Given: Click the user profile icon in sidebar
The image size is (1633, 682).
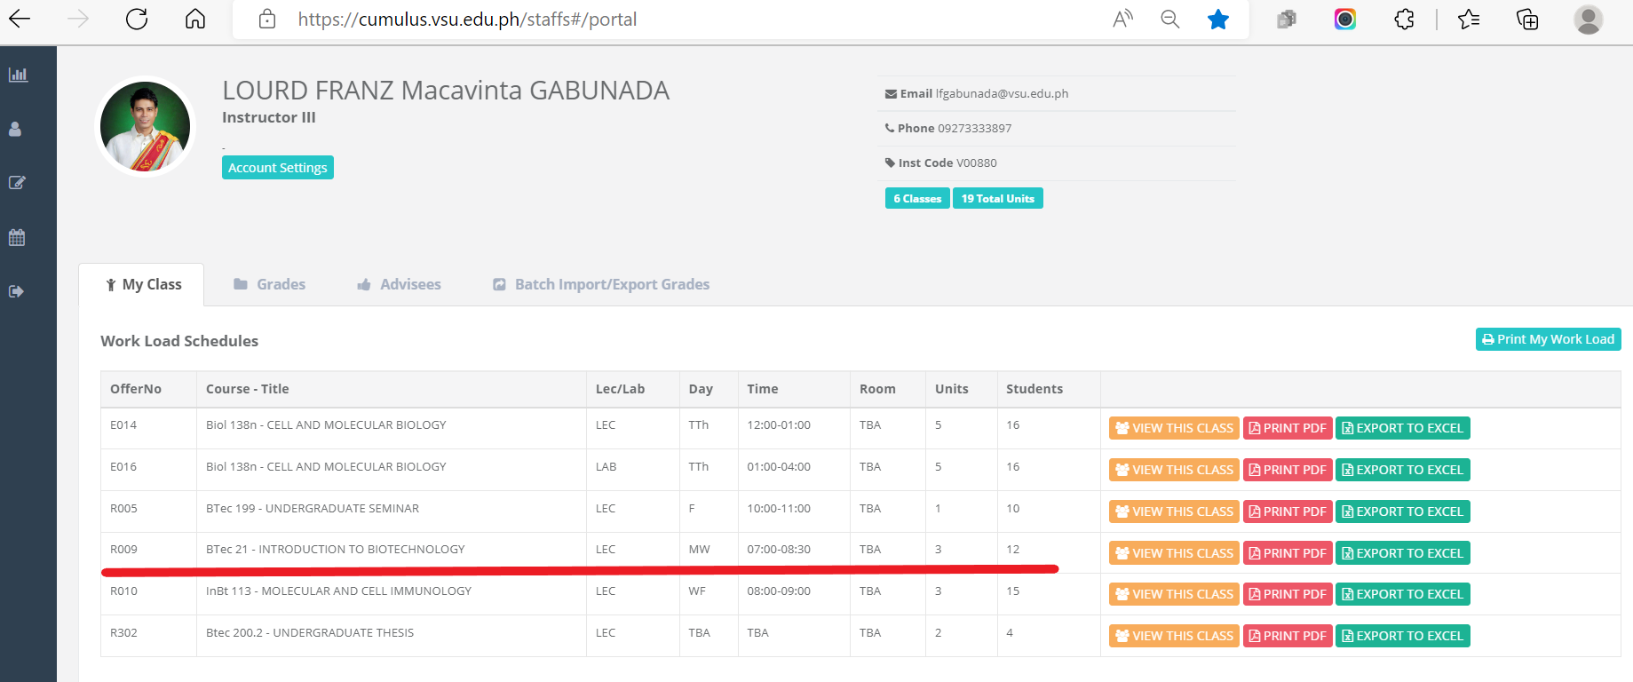Looking at the screenshot, I should (15, 130).
